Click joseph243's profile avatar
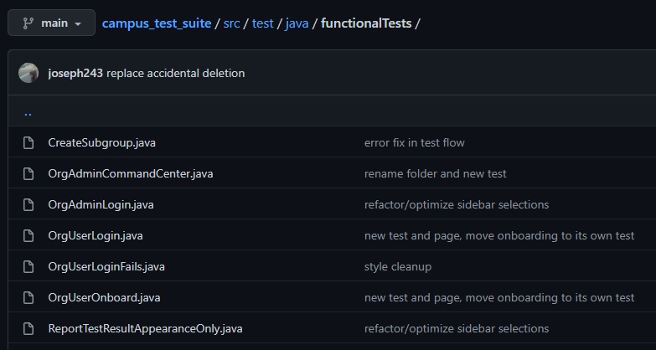656x350 pixels. tap(28, 73)
